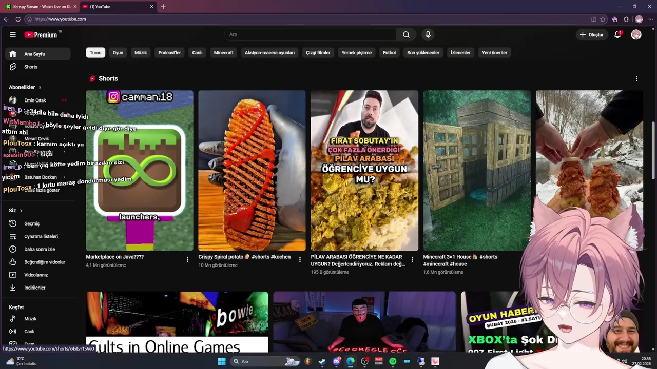The width and height of the screenshot is (657, 369).
Task: Open Marketplace on Java short thumbnail
Action: (x=140, y=171)
